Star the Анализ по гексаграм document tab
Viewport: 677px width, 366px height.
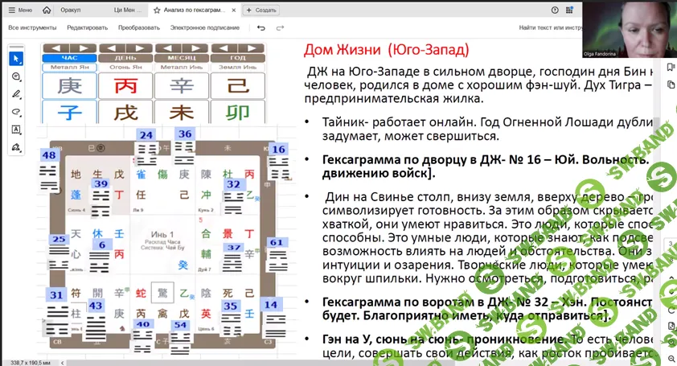click(x=157, y=10)
